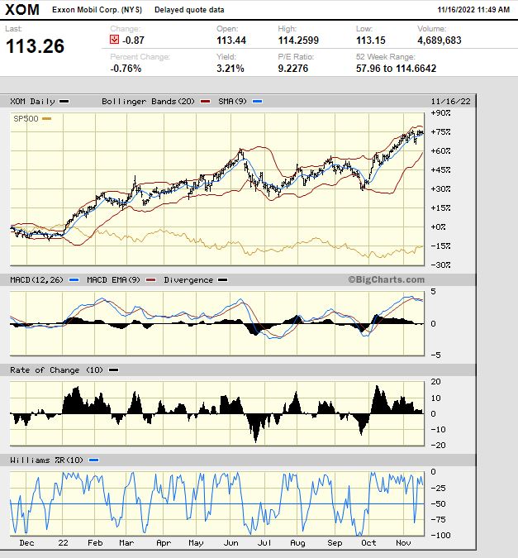Click the SP500 legend label
Image resolution: width=518 pixels, height=558 pixels.
pyautogui.click(x=26, y=118)
